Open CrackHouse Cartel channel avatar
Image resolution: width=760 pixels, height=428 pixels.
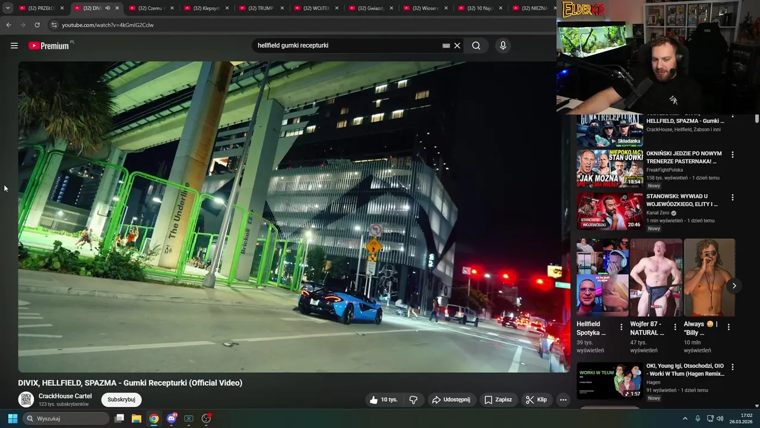(26, 399)
